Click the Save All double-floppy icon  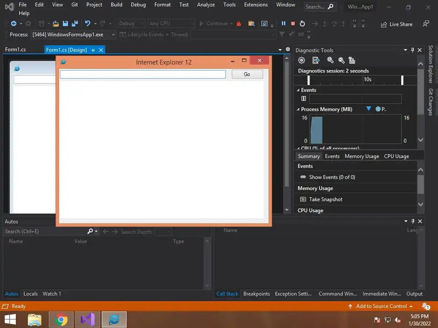click(75, 24)
